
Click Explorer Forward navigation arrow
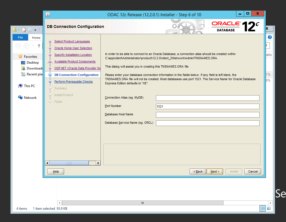26,46
